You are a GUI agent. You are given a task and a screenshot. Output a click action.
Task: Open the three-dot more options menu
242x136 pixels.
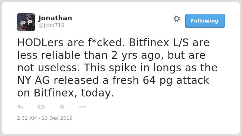pos(82,107)
